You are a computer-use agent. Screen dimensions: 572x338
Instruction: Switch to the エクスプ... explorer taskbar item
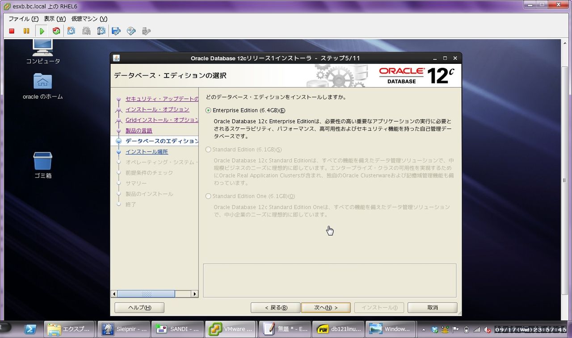(69, 329)
